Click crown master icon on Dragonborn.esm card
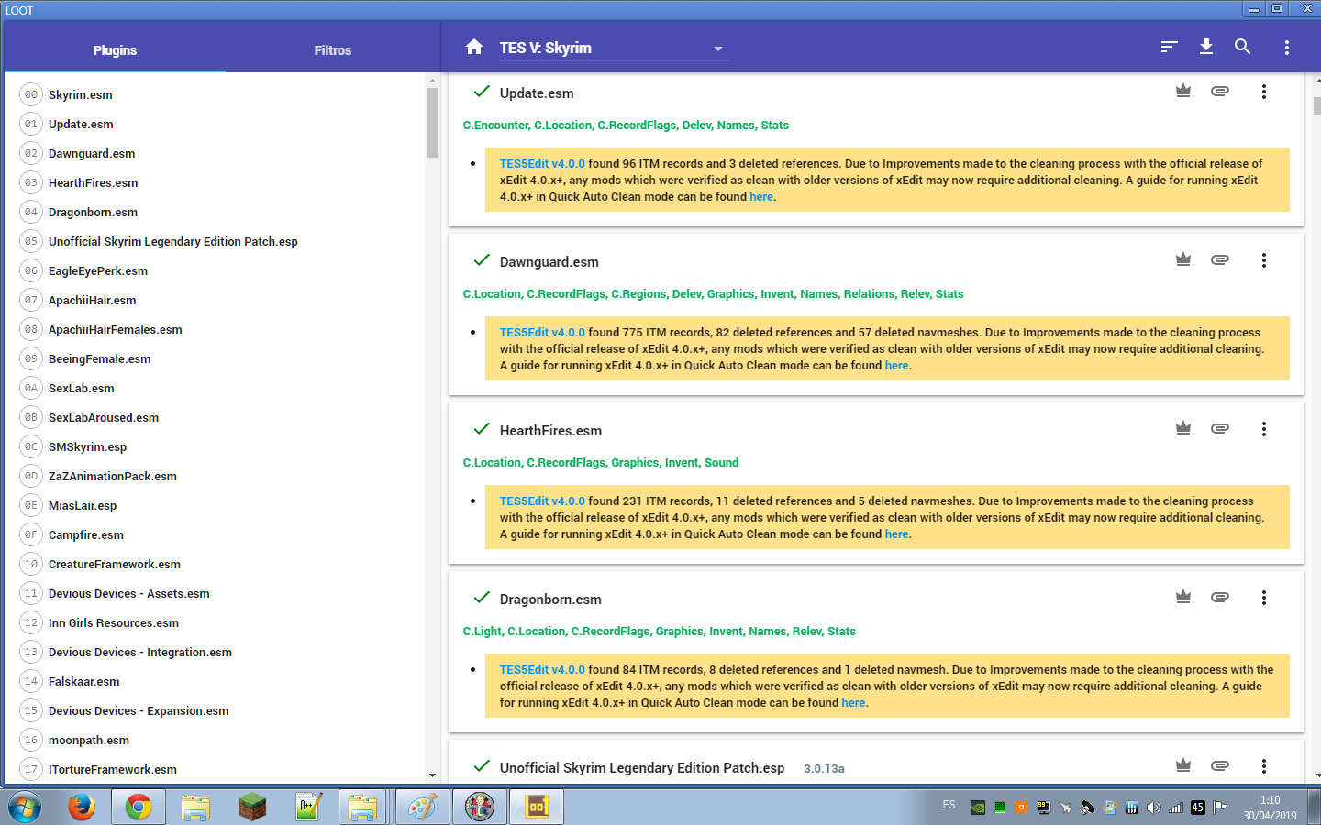The width and height of the screenshot is (1321, 825). [x=1183, y=597]
